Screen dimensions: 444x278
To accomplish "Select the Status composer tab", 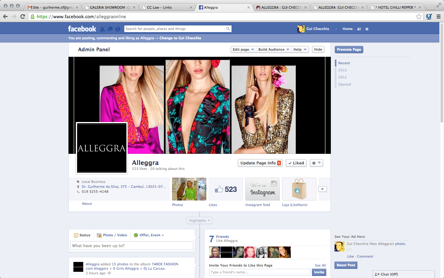I will (x=82, y=235).
